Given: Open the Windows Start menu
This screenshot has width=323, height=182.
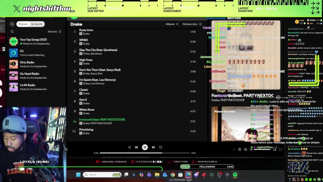Looking at the screenshot, I should pos(78,175).
